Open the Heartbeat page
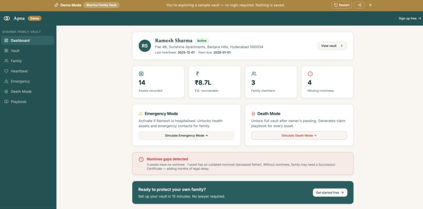Image resolution: width=423 pixels, height=209 pixels. (27, 71)
